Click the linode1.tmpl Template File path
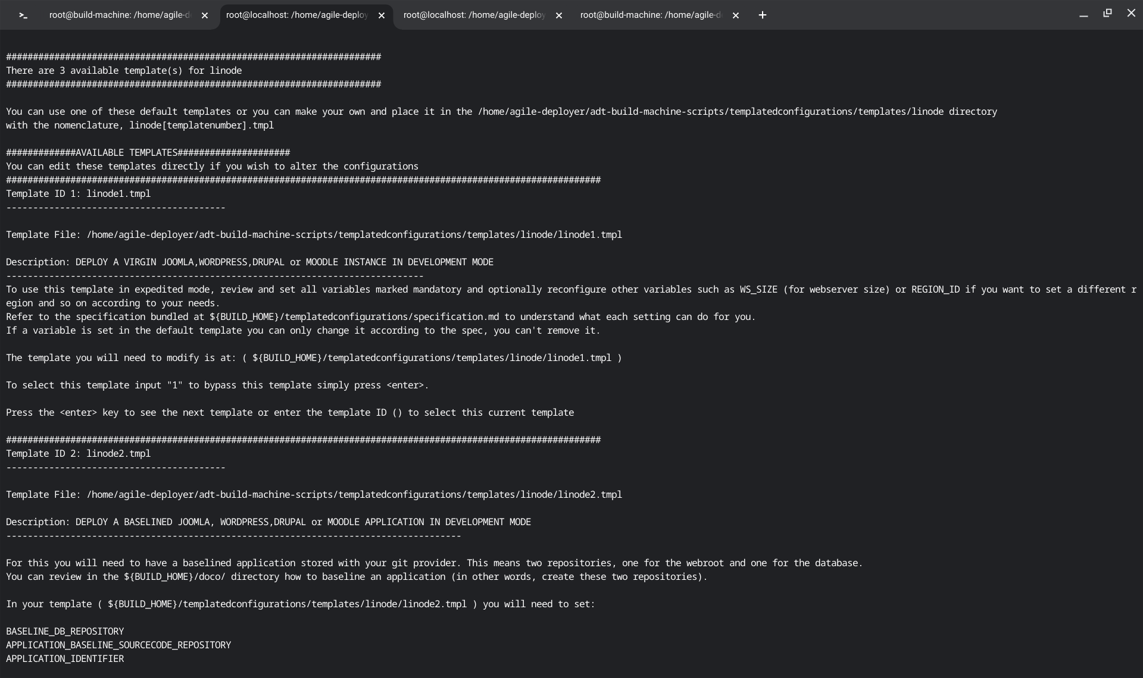The image size is (1143, 678). coord(354,235)
